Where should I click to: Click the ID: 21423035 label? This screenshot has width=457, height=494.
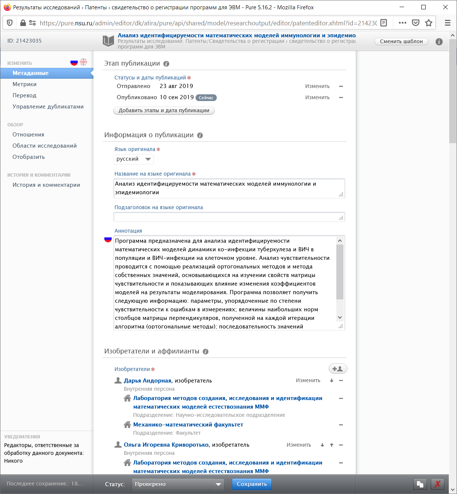[x=25, y=41]
